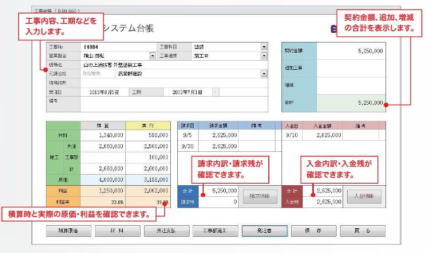Click the empty 増減 field

351,86
